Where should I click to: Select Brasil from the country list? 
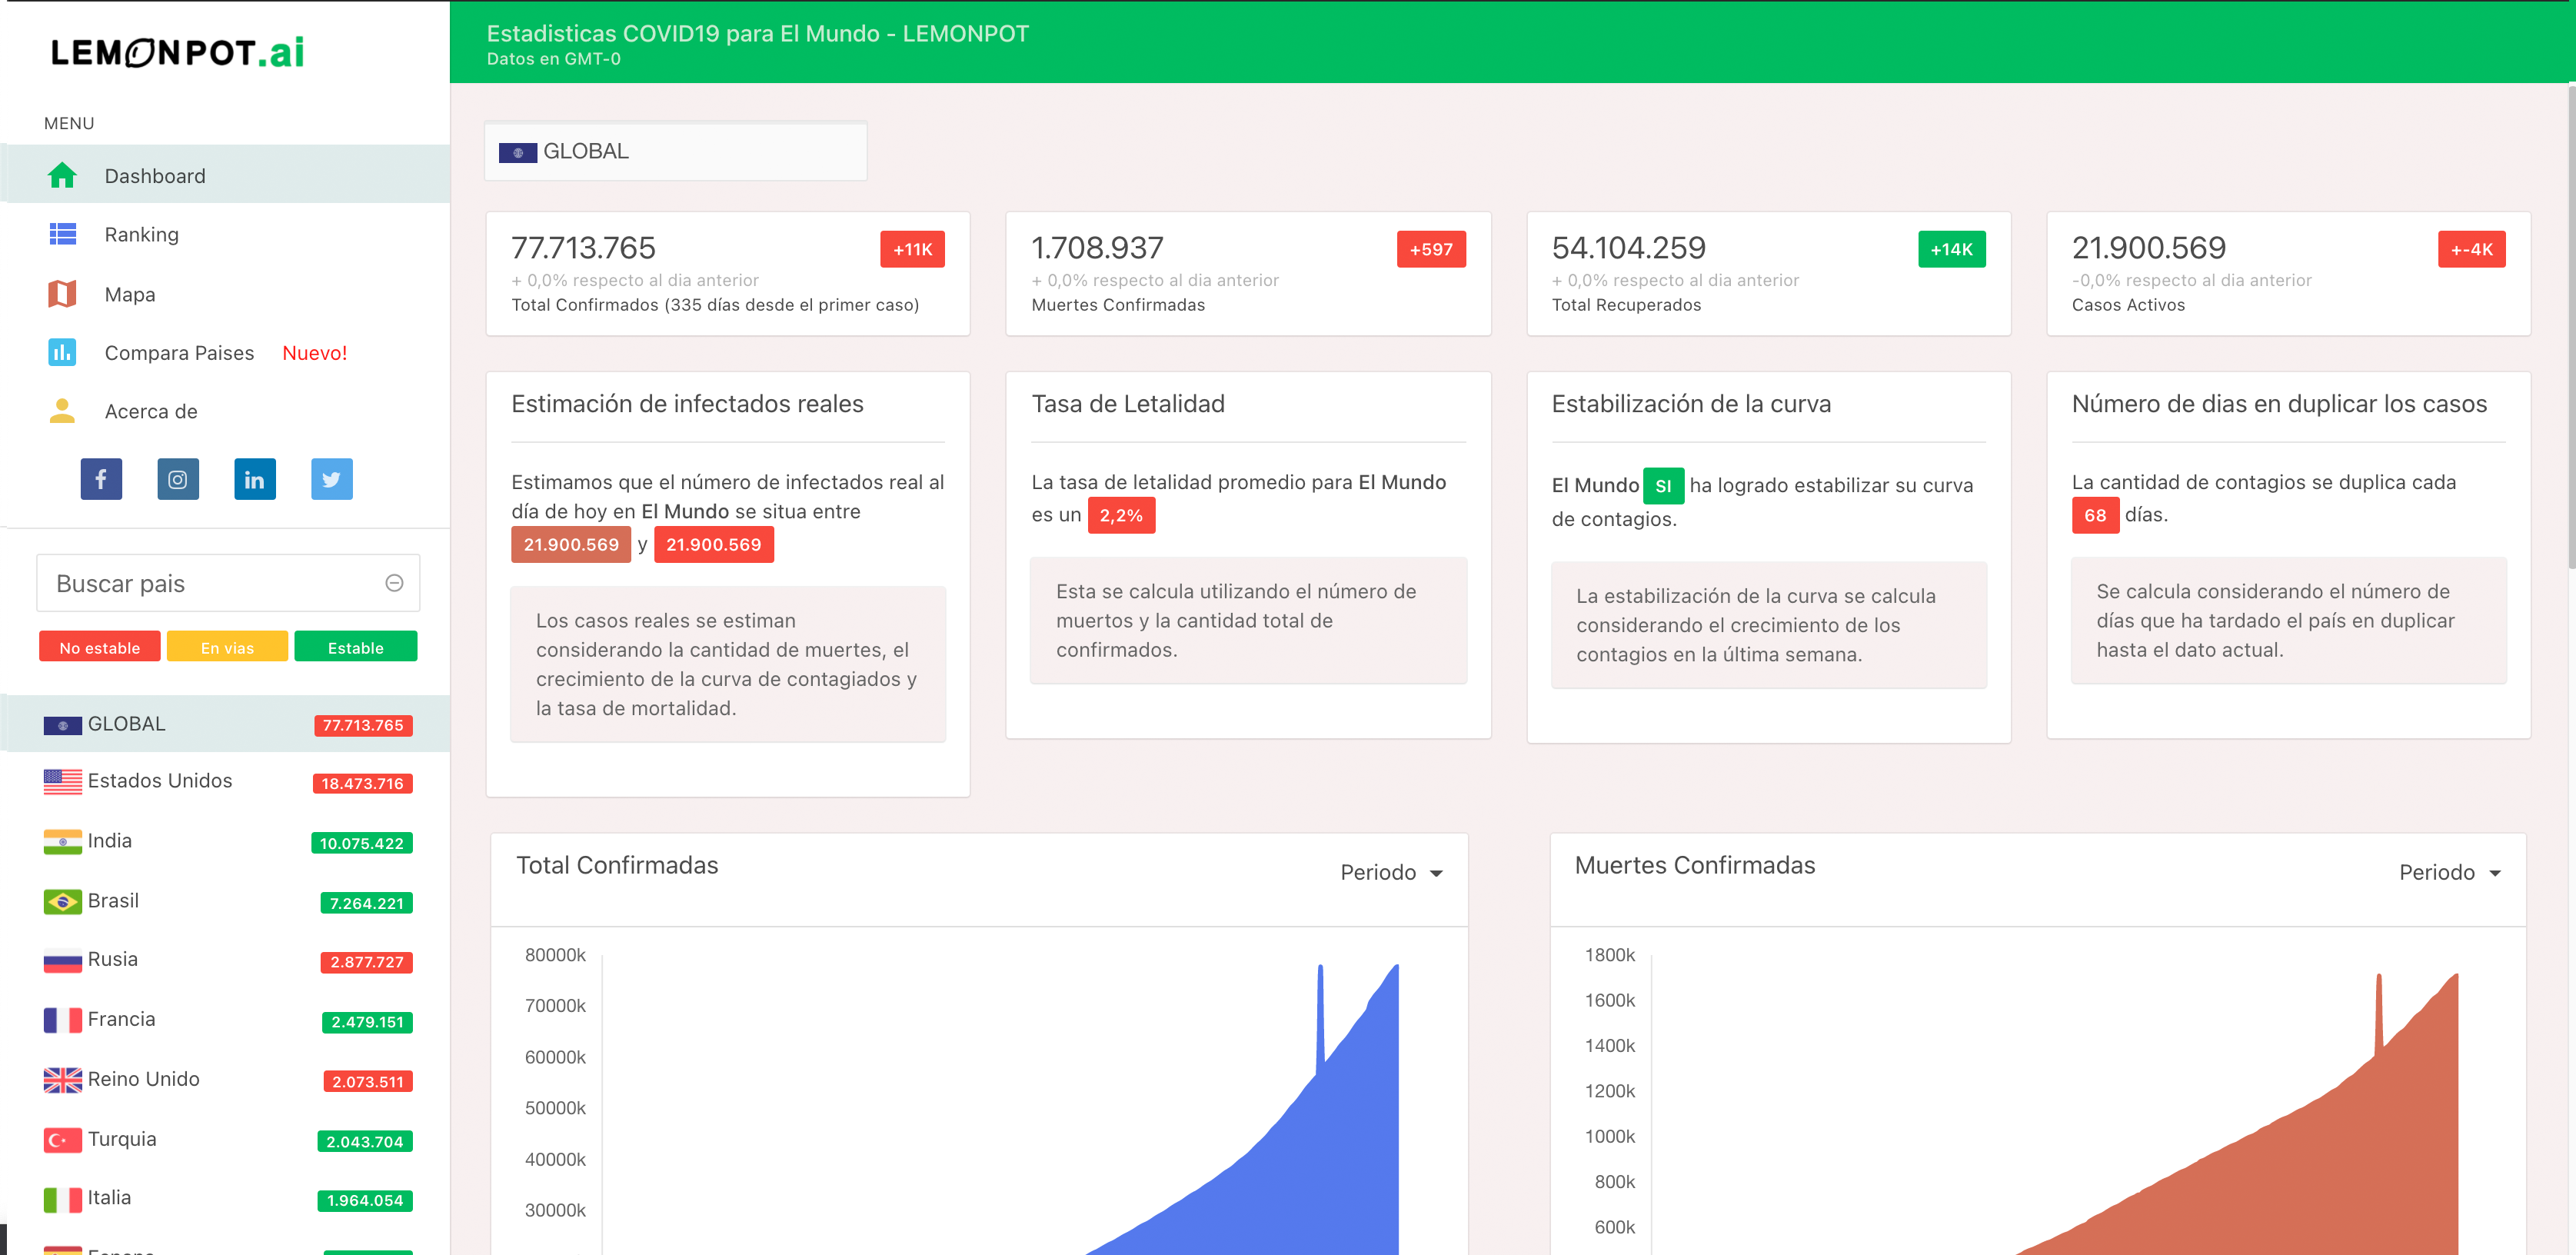[x=225, y=901]
